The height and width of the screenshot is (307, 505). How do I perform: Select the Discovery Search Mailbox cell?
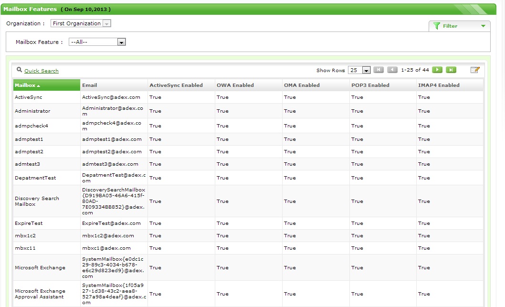47,201
